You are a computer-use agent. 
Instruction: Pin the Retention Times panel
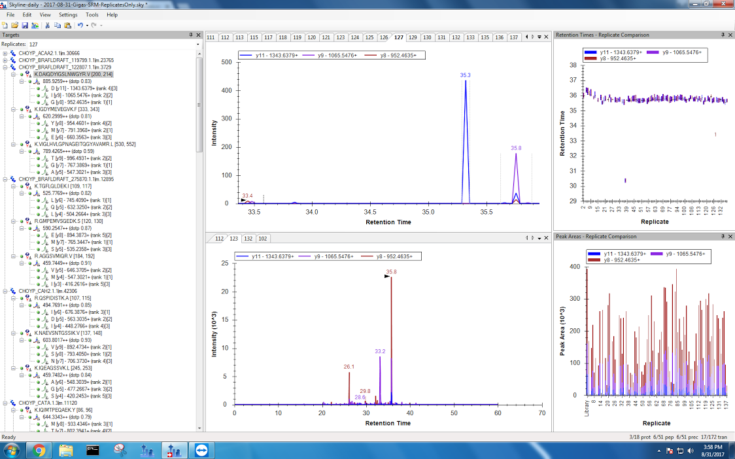pyautogui.click(x=723, y=35)
